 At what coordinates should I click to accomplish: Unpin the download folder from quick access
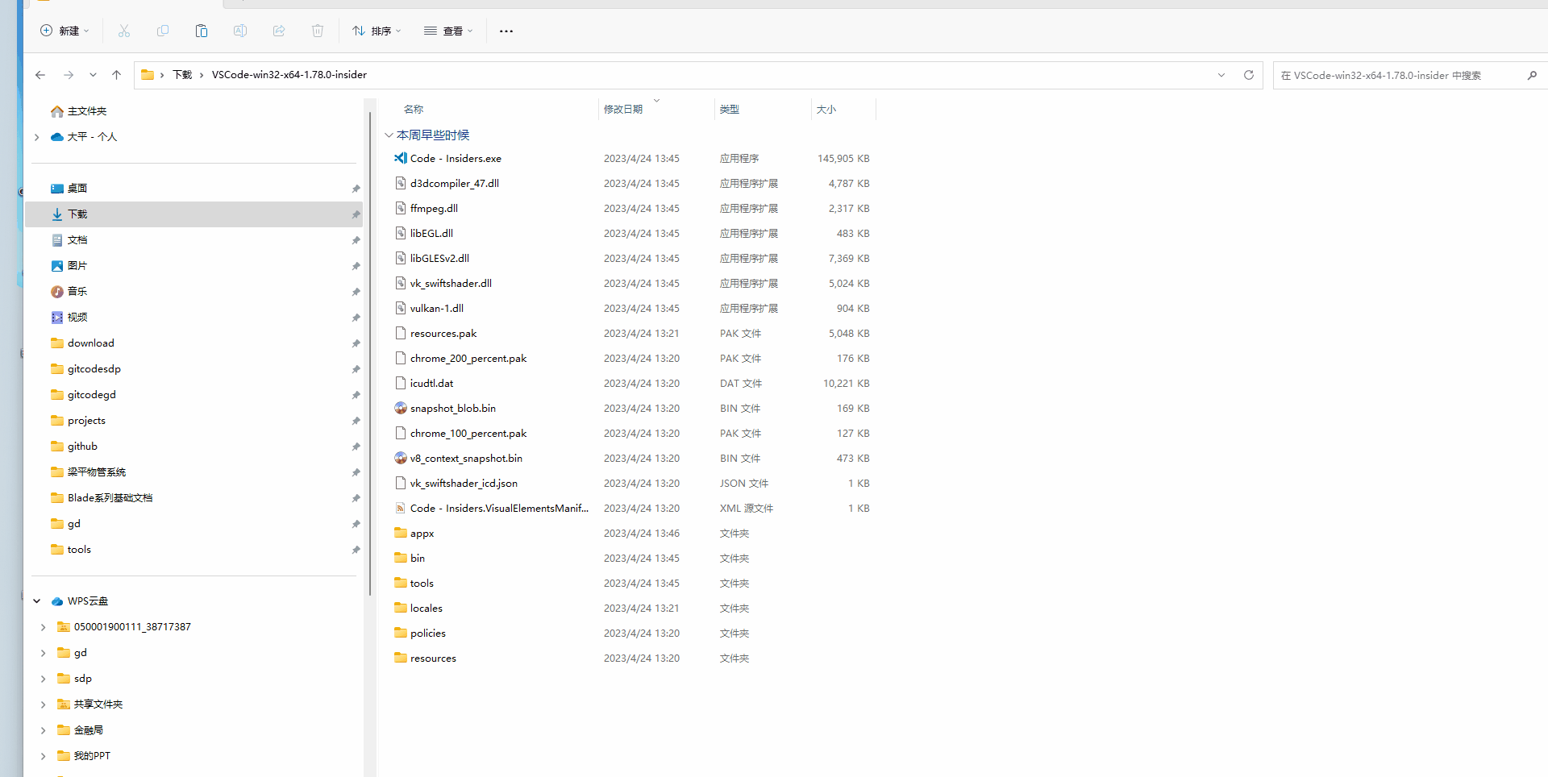356,343
